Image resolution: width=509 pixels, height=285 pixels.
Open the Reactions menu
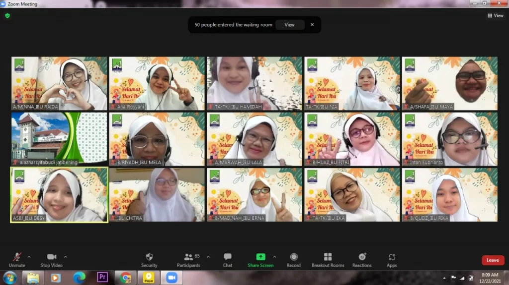(362, 260)
